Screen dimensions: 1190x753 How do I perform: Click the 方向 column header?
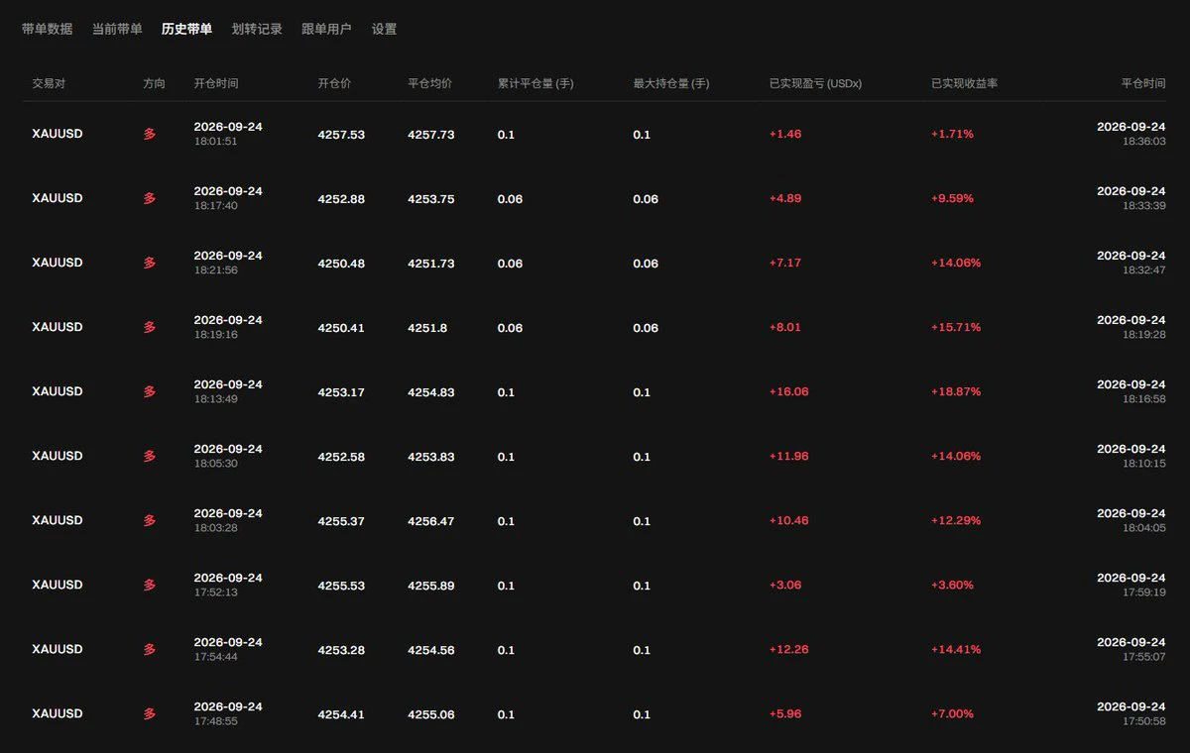[x=155, y=84]
